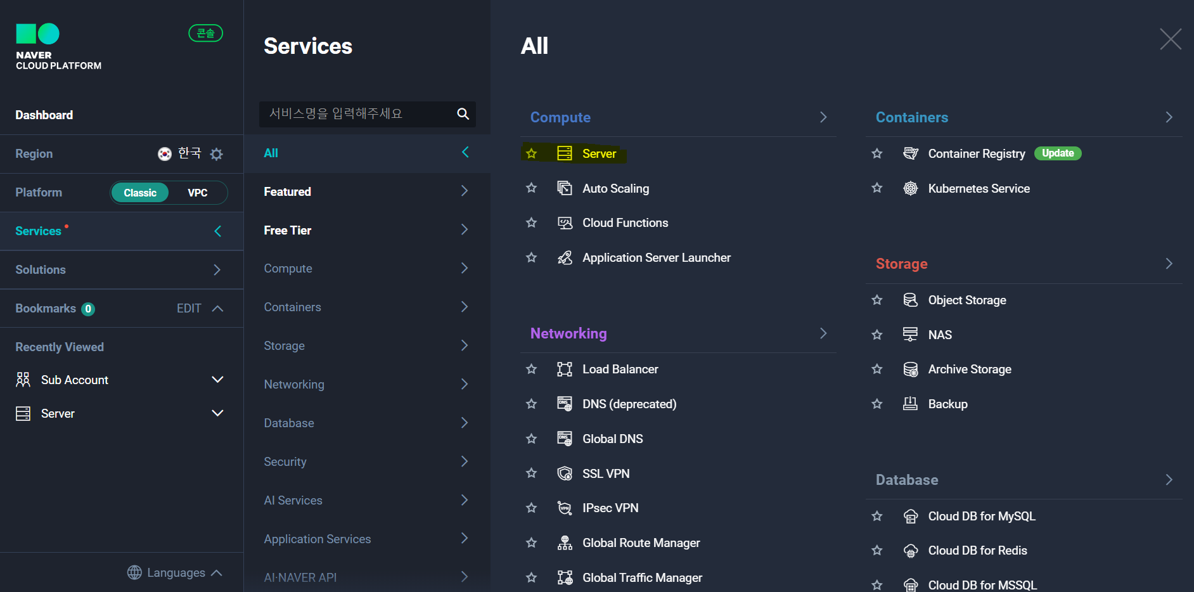Screen dimensions: 1194x592
Task: Expand the Storage heading chevron
Action: coord(1169,264)
